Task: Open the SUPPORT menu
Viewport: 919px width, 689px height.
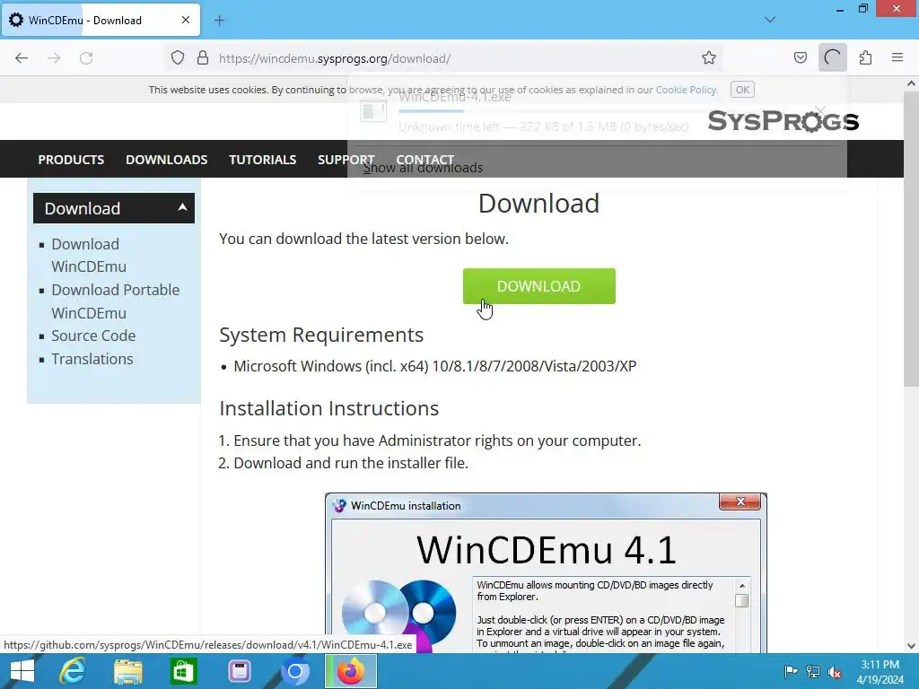Action: point(346,160)
